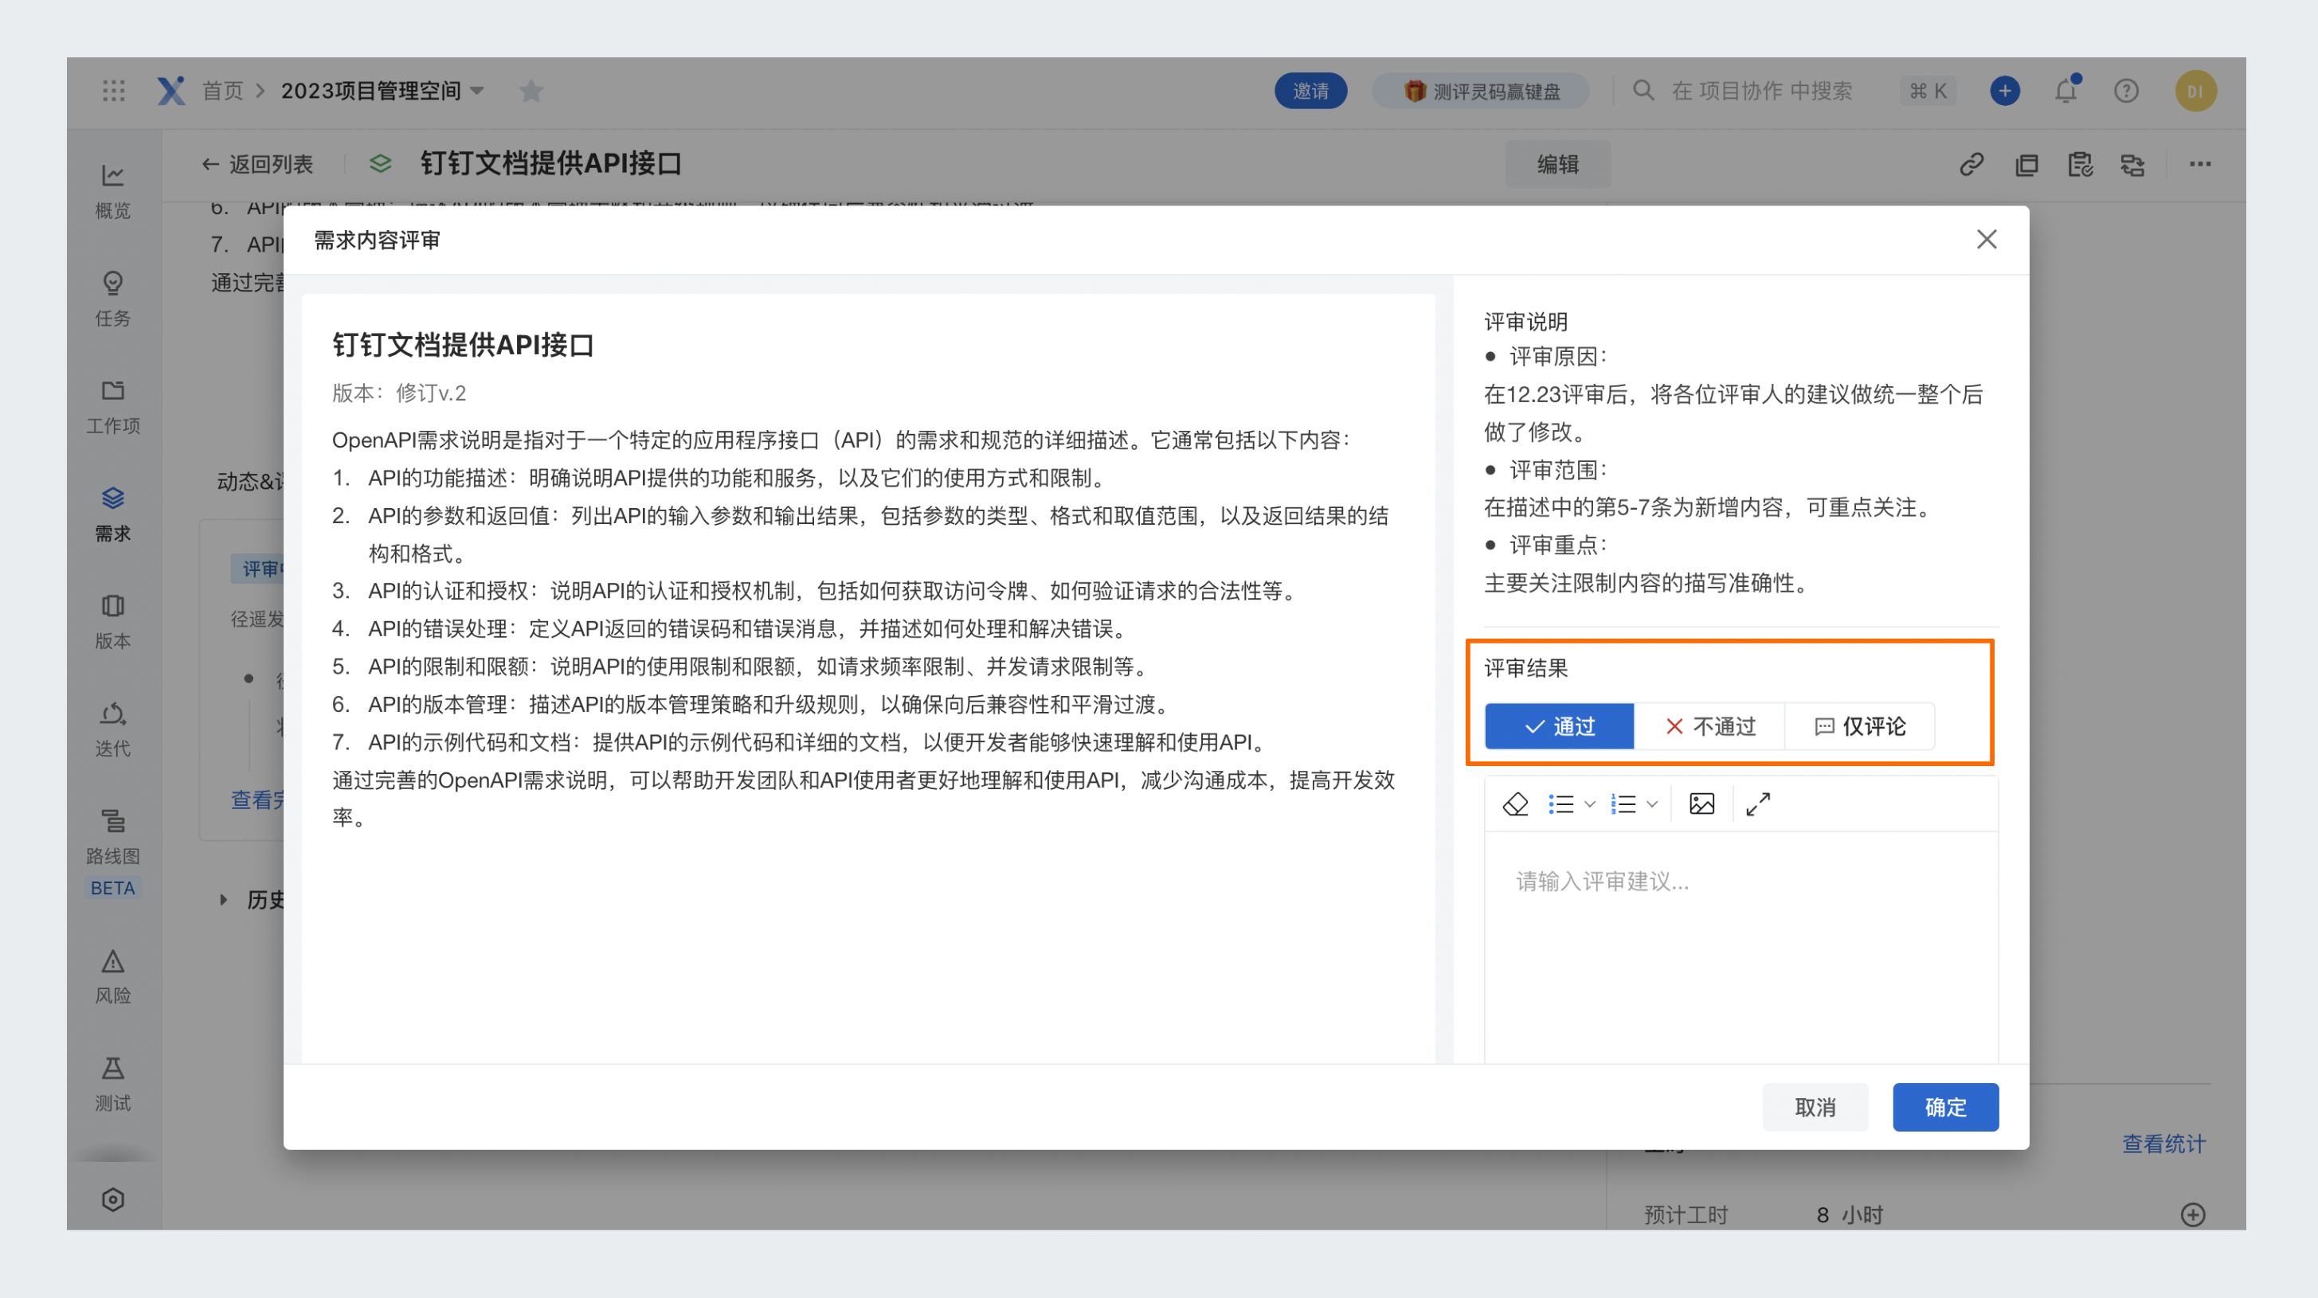Click the 在 项目协作 中搜索 search field

pos(1761,91)
